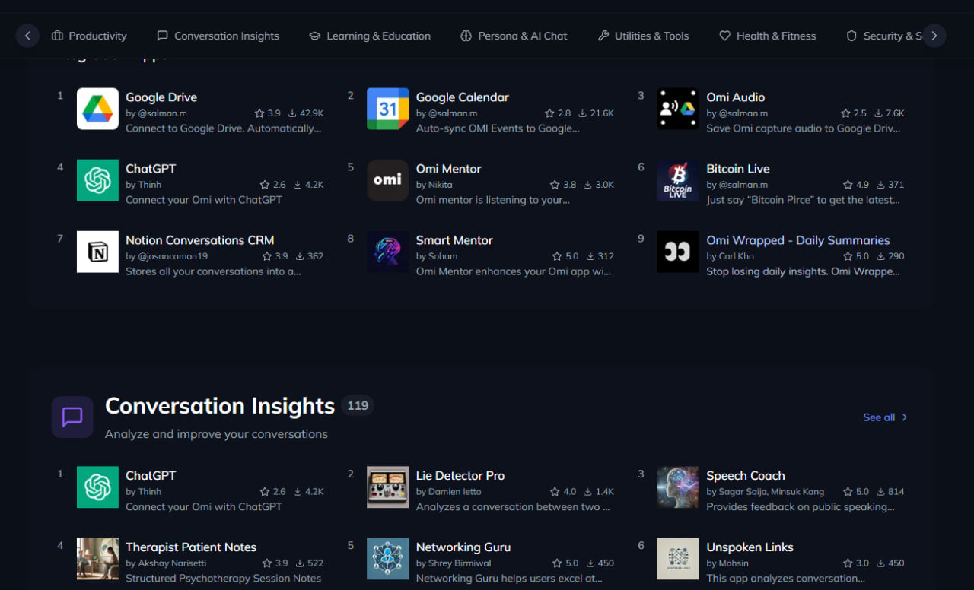Open the Notion Conversations CRM icon

coord(97,252)
